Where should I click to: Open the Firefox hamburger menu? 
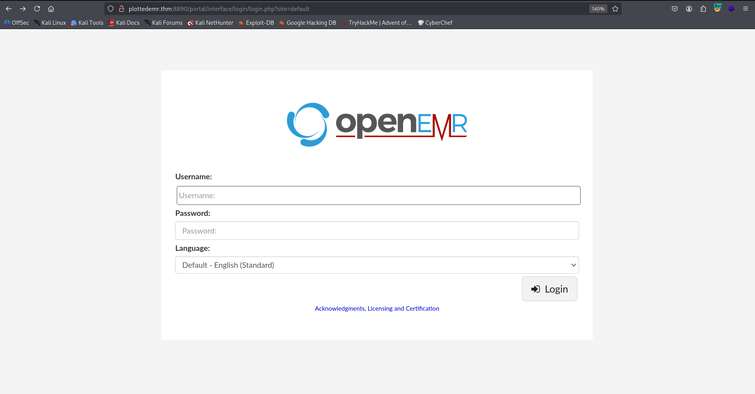point(746,9)
